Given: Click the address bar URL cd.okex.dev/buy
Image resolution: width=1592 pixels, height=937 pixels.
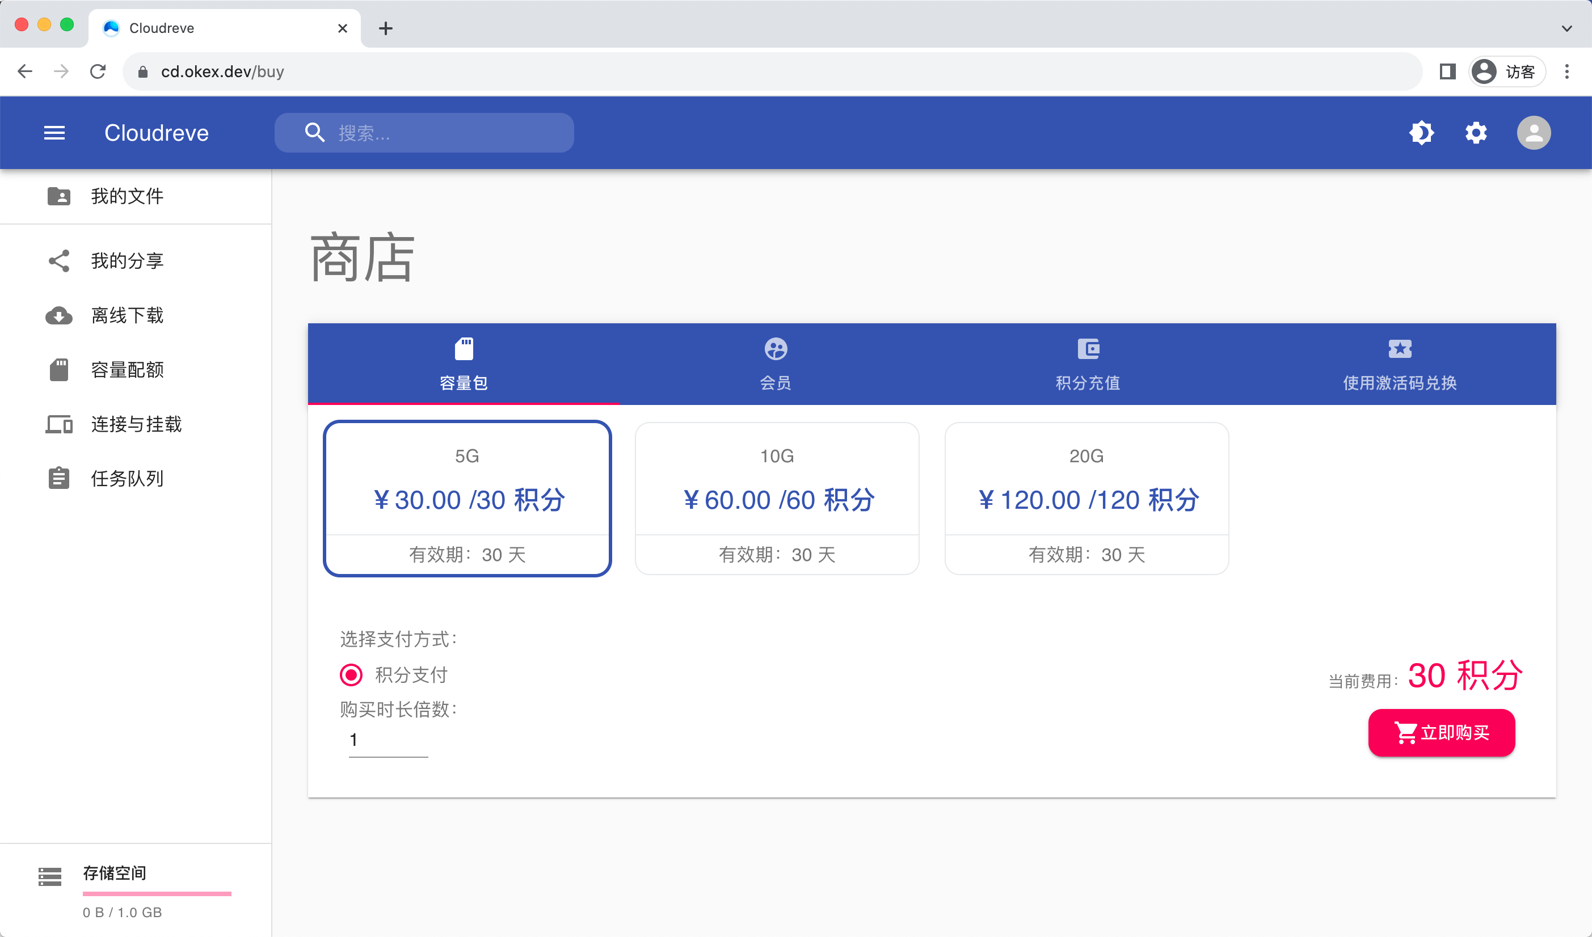Looking at the screenshot, I should 222,71.
